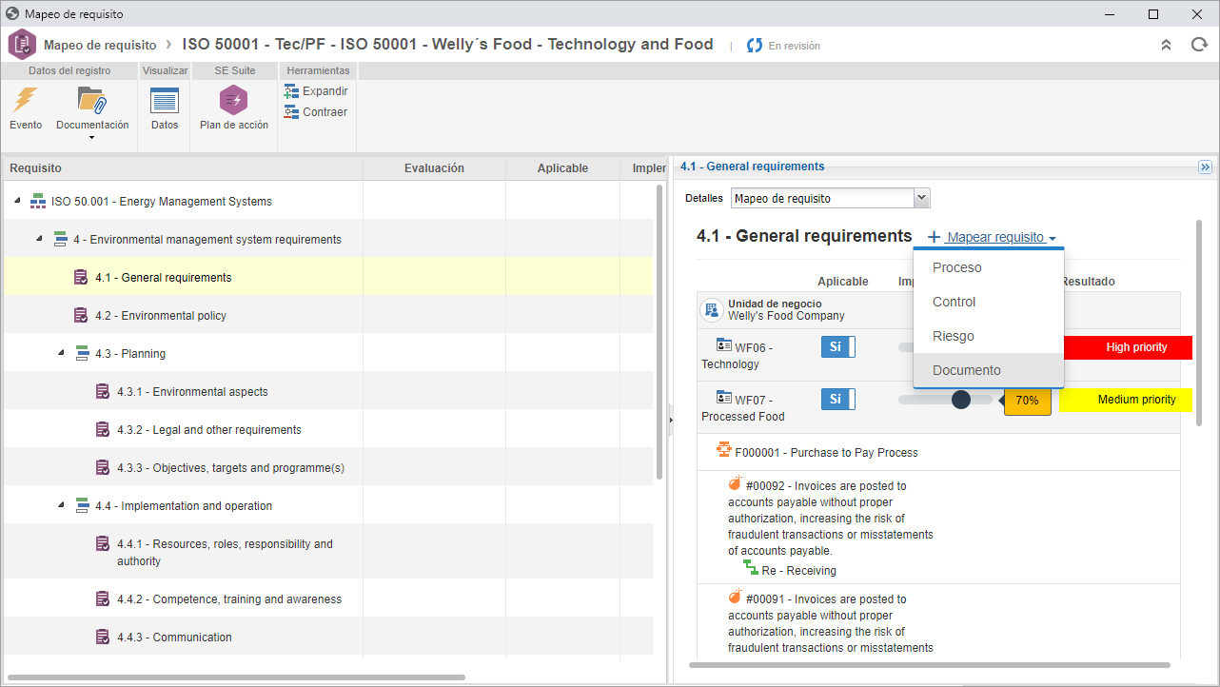Click the 4.3.3 Objectives row icon
1220x687 pixels.
pyautogui.click(x=104, y=468)
